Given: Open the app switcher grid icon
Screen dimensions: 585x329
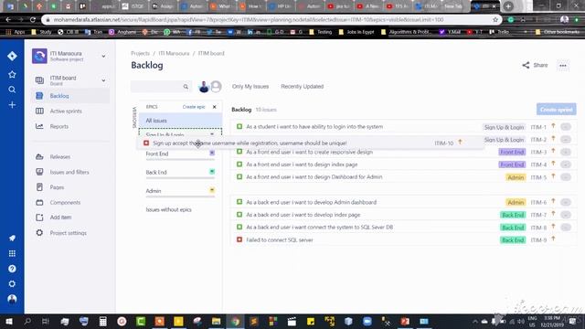Looking at the screenshot, I should [x=12, y=253].
